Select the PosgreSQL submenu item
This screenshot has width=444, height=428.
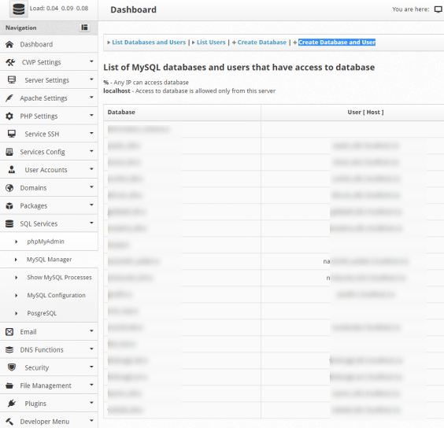tap(42, 313)
